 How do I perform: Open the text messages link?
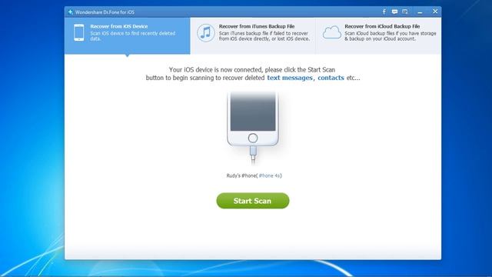[x=290, y=78]
